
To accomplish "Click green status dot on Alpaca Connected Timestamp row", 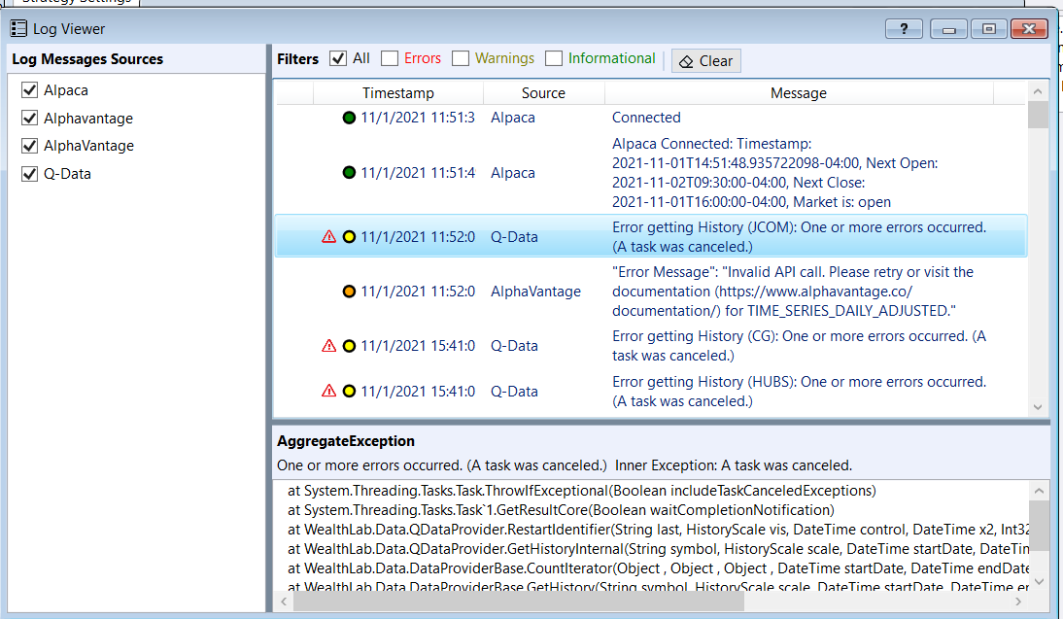I will pyautogui.click(x=349, y=173).
